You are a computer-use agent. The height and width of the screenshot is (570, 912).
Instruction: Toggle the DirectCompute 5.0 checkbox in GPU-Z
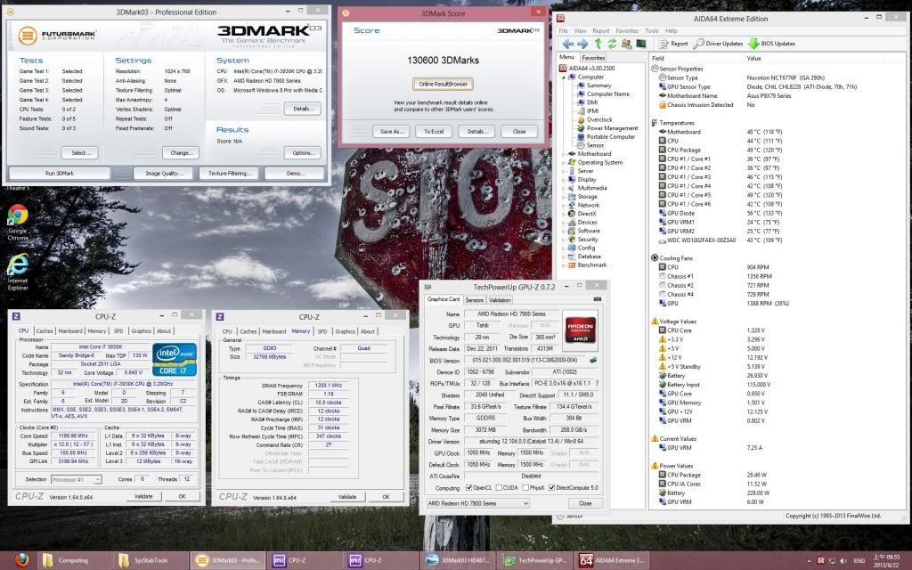click(551, 488)
